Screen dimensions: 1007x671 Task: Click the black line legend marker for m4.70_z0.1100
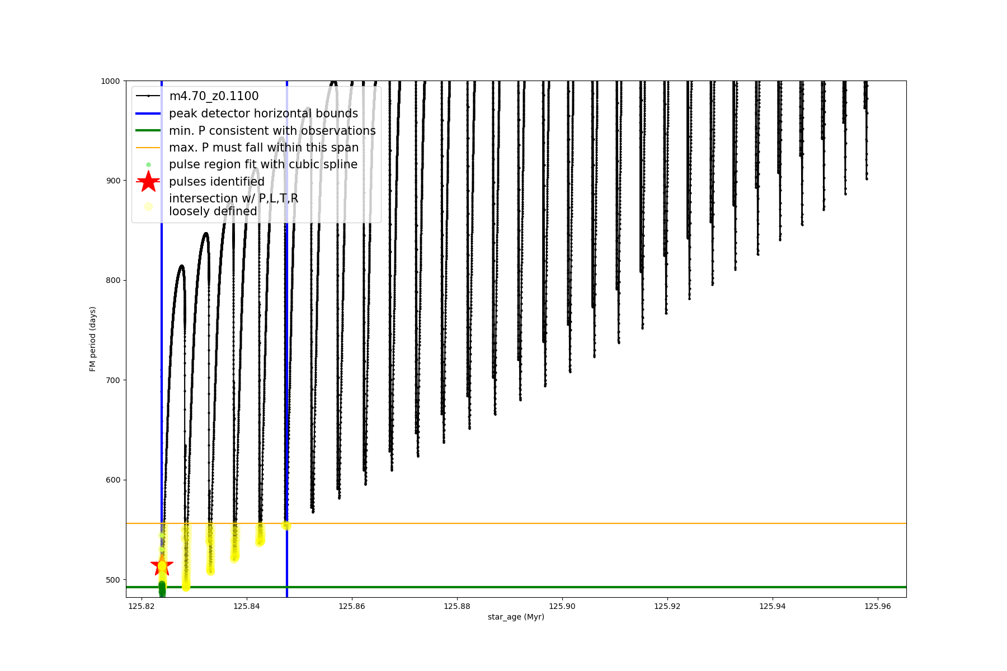pos(148,96)
